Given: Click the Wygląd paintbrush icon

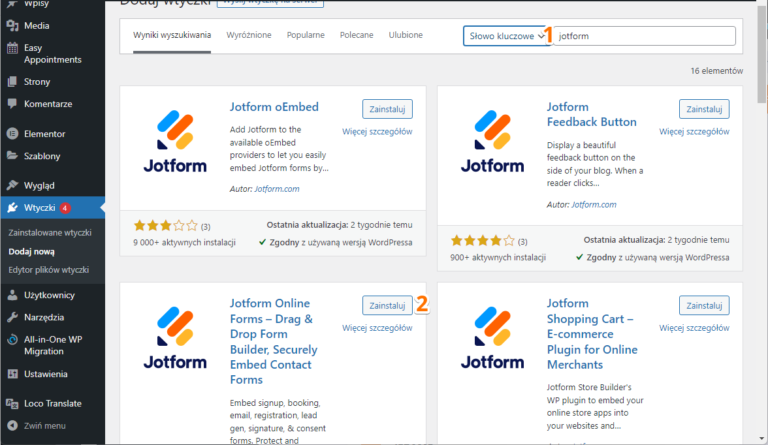Looking at the screenshot, I should tap(13, 185).
